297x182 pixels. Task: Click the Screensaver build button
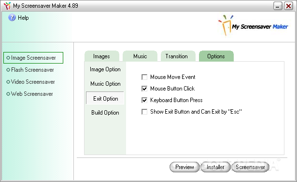250,167
